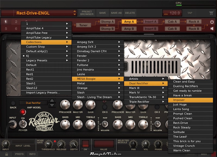This screenshot has height=157, width=217.
Task: Expand the Mark IV submenu
Action: click(x=146, y=93)
